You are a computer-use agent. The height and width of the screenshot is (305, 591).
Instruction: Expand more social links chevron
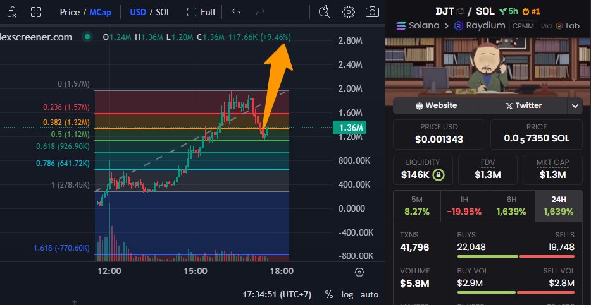point(575,105)
